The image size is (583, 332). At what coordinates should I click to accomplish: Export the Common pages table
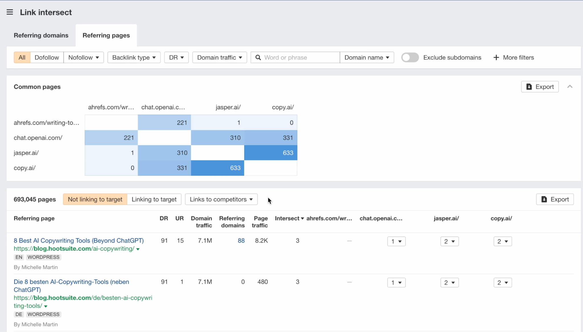(540, 87)
